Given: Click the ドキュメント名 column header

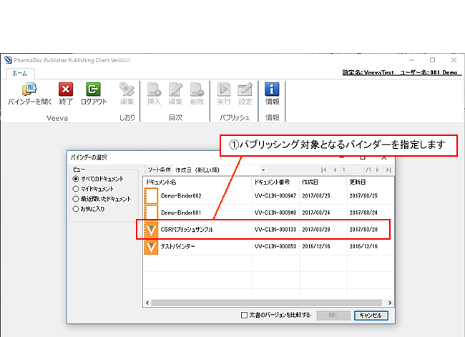Looking at the screenshot, I should pos(197,182).
